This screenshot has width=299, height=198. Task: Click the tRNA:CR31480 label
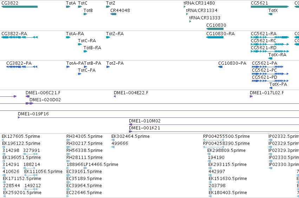199,3
